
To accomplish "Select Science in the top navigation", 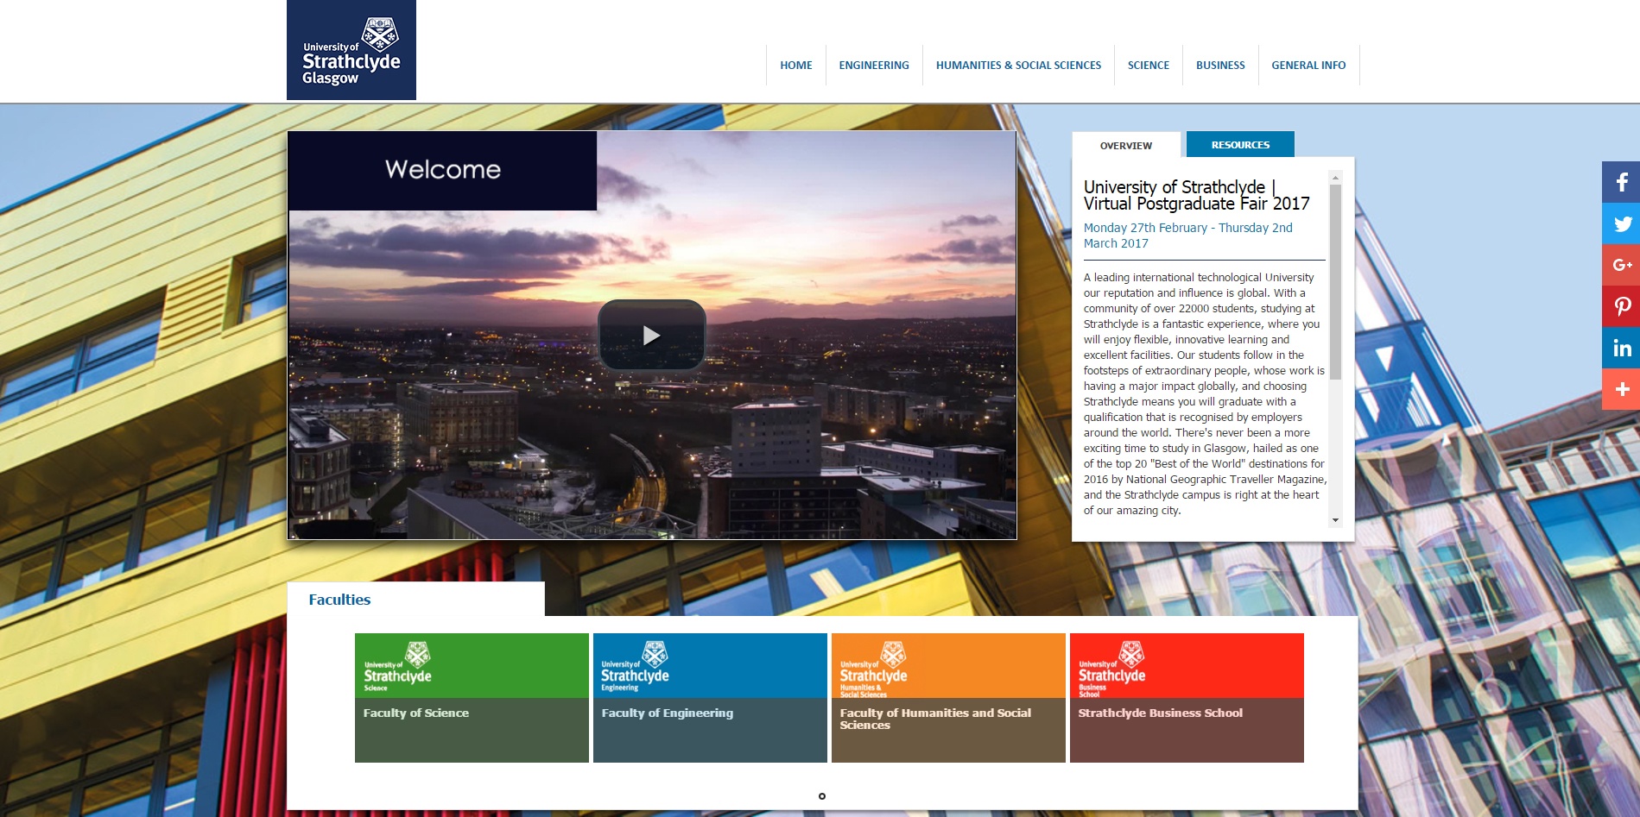I will (x=1149, y=65).
